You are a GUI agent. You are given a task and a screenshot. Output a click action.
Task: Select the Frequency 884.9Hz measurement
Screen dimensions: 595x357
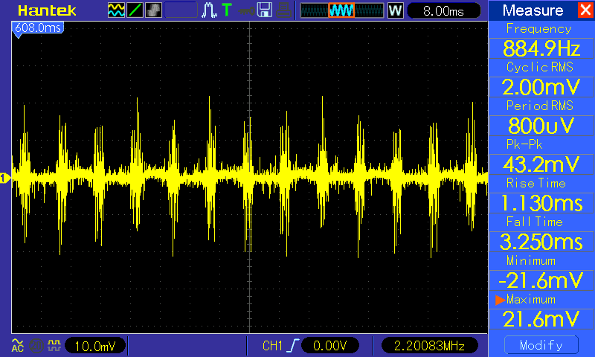coord(541,40)
